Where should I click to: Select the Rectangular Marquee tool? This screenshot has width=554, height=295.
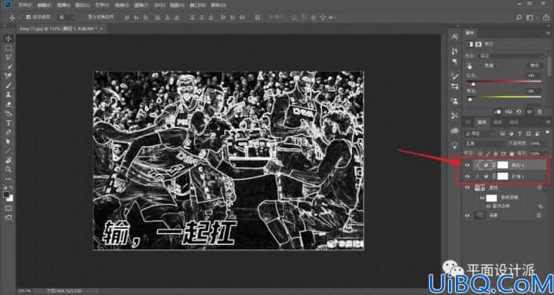9,48
